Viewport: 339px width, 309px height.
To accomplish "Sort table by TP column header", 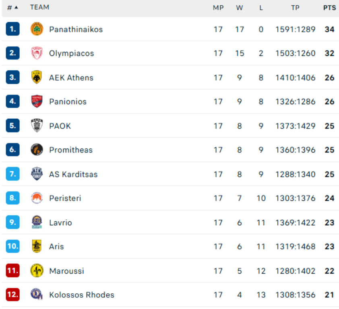I will click(295, 8).
